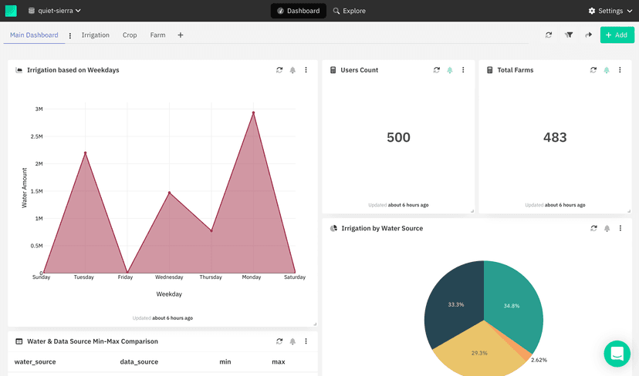Share the dashboard
The width and height of the screenshot is (639, 376).
coord(588,35)
